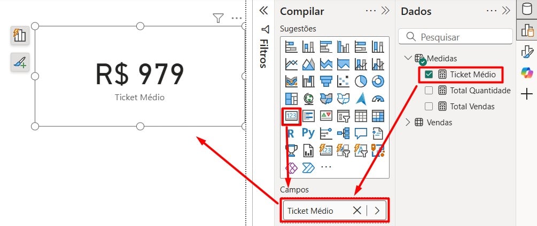This screenshot has width=537, height=226.
Task: Select line and clustered column chart
Action: (x=378, y=64)
